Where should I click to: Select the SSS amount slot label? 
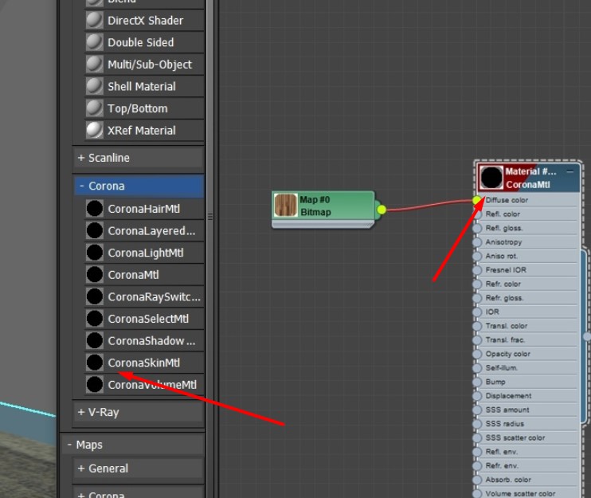coord(507,410)
